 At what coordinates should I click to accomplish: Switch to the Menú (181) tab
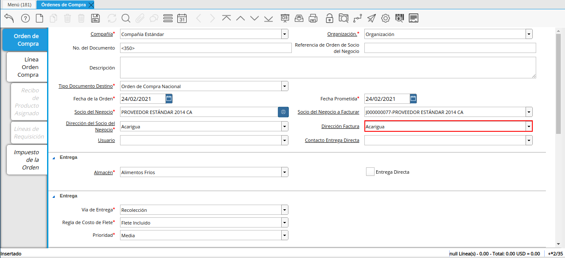click(x=20, y=5)
